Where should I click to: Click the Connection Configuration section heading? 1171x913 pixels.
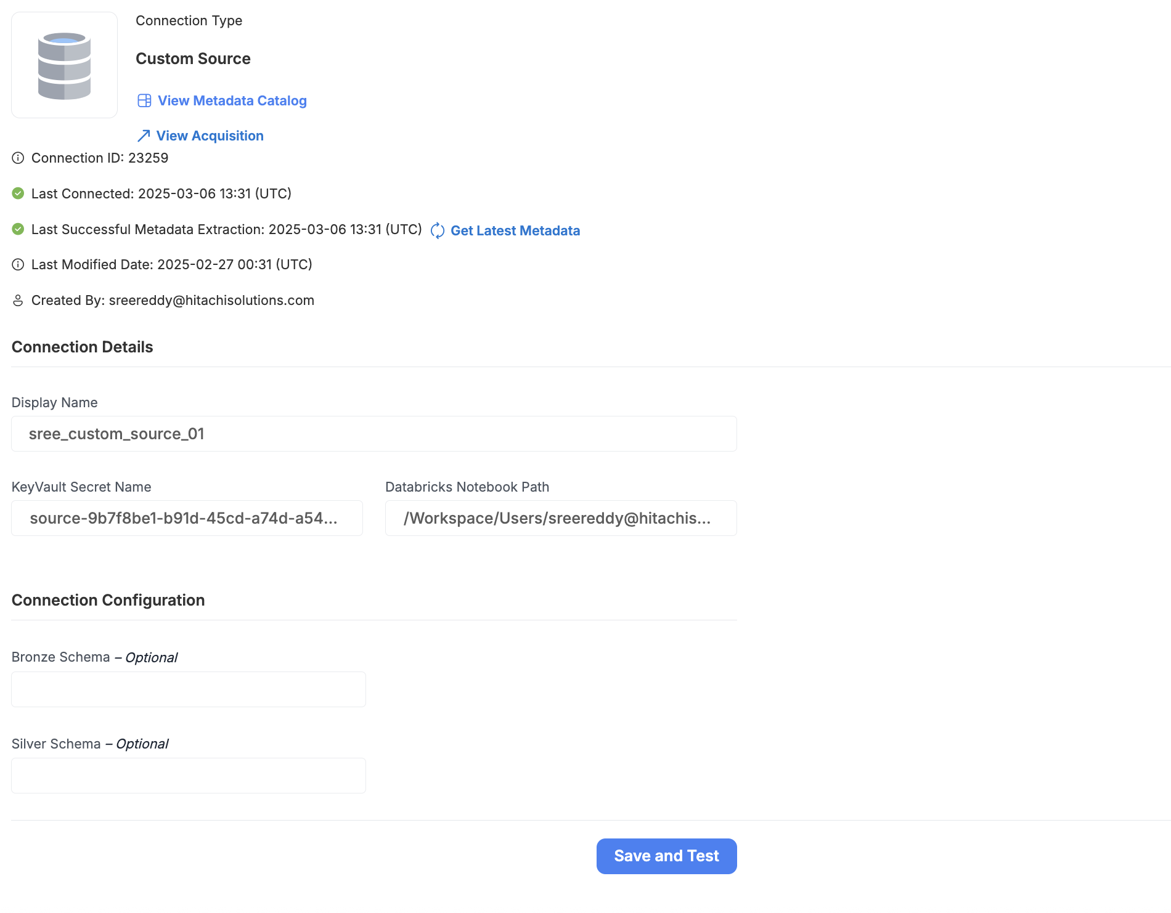point(108,601)
